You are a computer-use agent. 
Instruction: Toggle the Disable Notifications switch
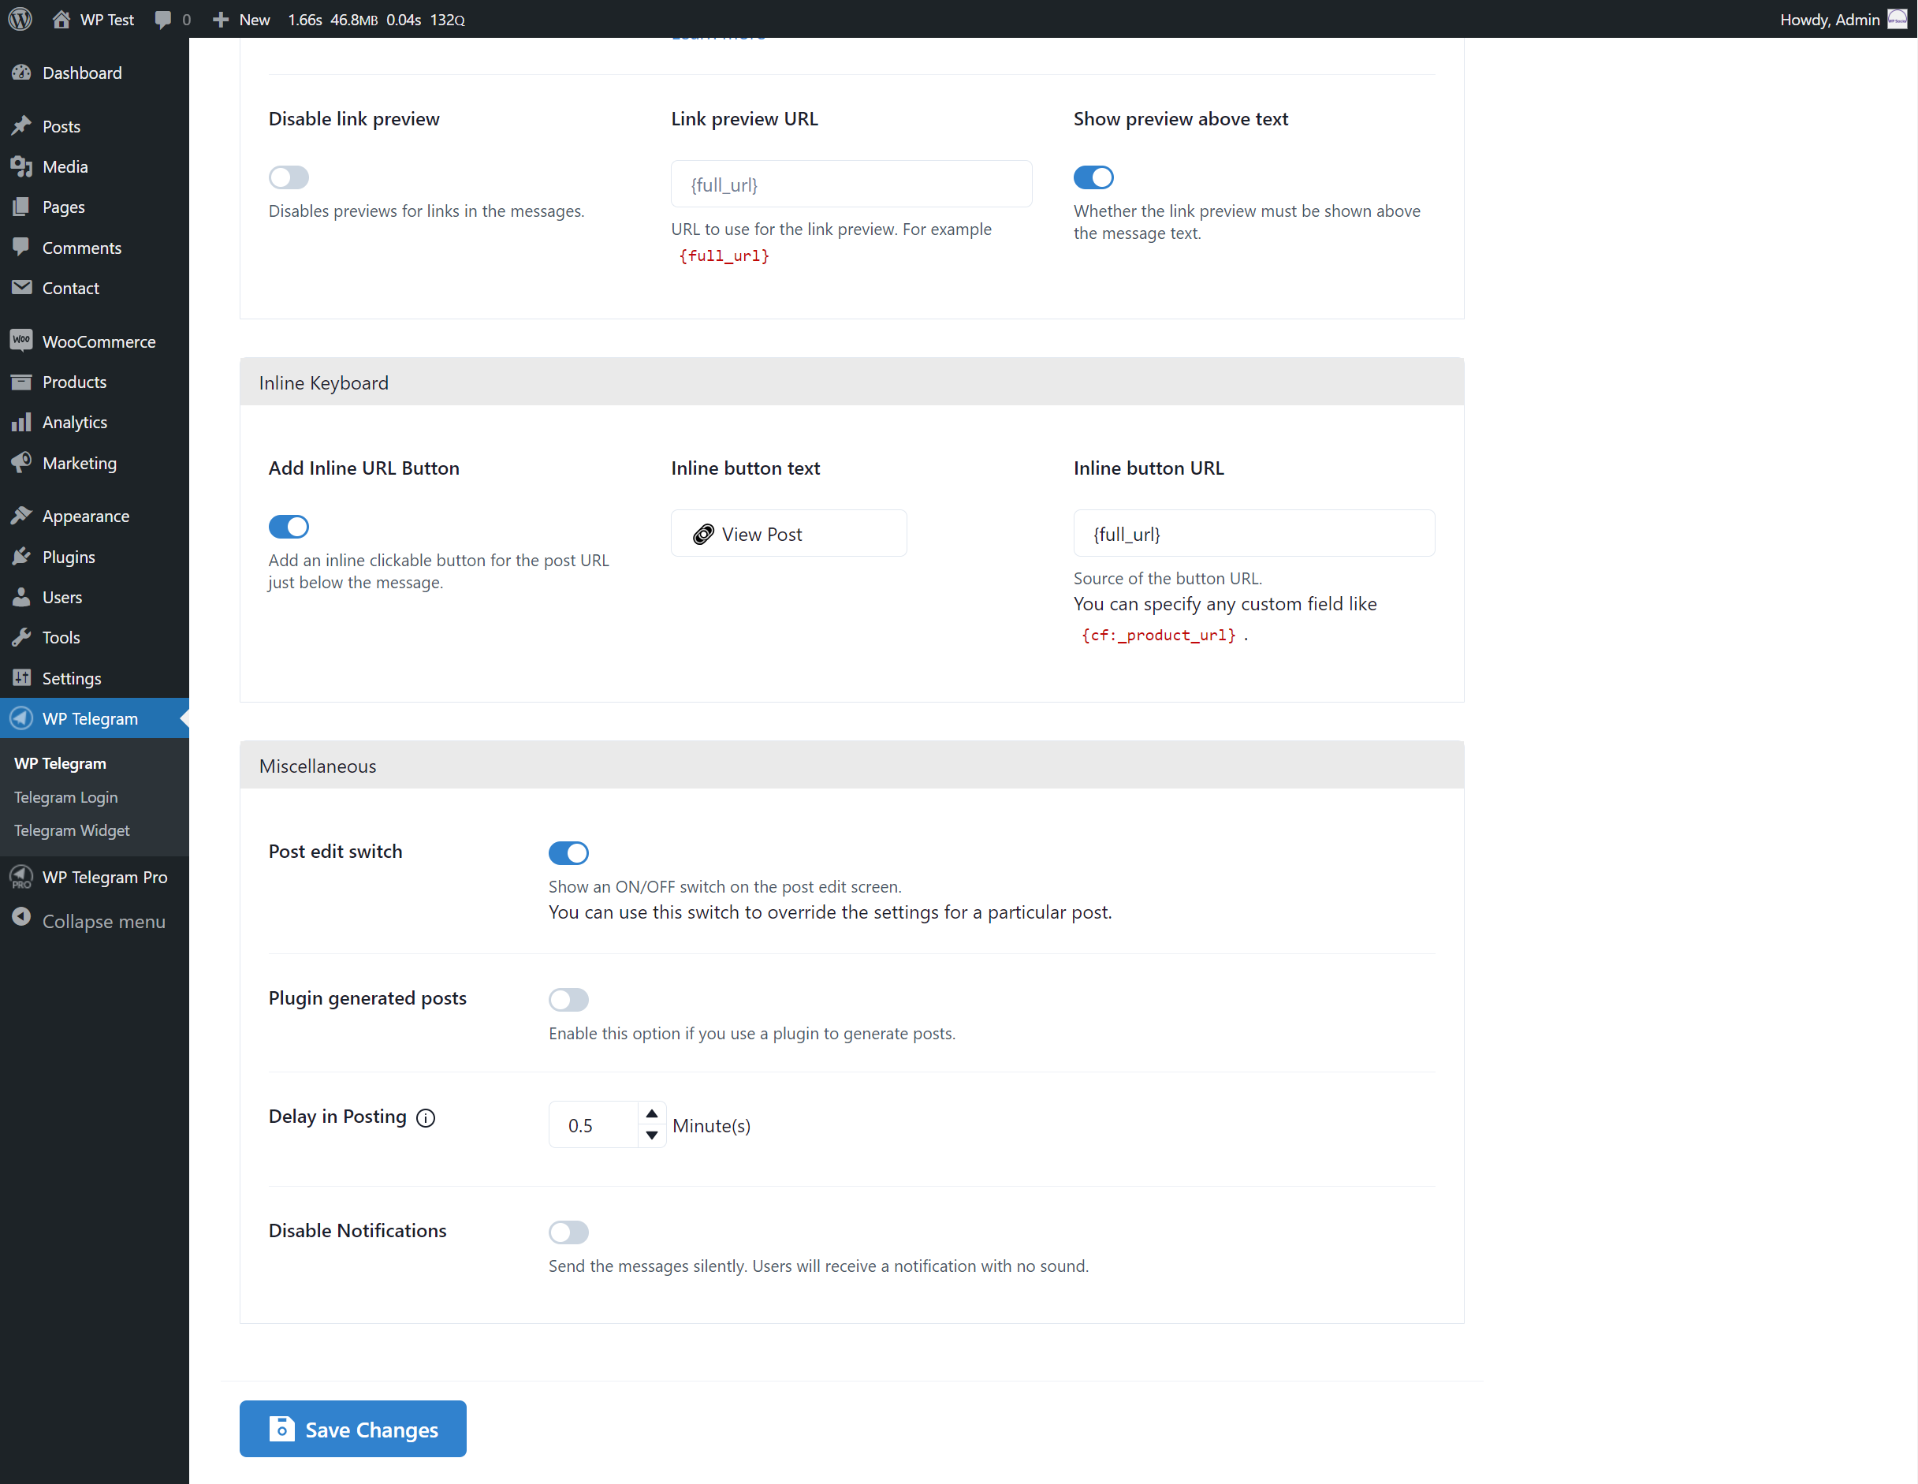[x=568, y=1232]
